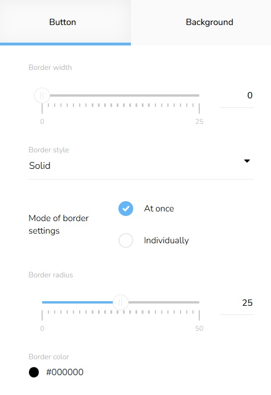
Task: Click the Border width slider handle
Action: click(42, 95)
